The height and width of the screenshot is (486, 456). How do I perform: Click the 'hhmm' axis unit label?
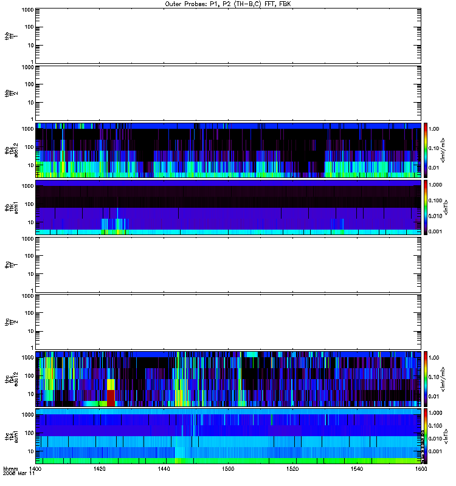pos(10,469)
